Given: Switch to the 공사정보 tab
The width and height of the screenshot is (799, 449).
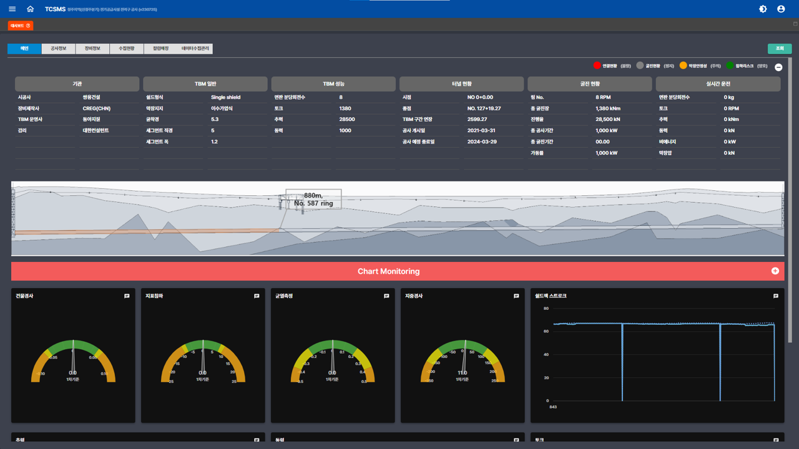Looking at the screenshot, I should point(58,49).
